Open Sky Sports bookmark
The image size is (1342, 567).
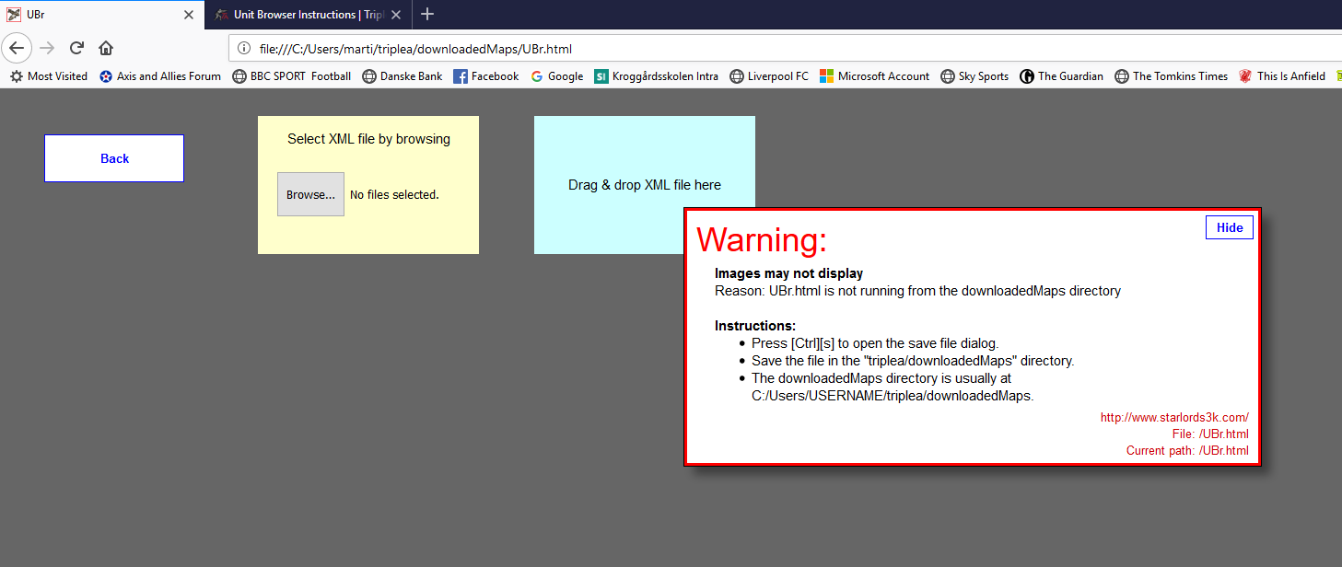click(974, 76)
